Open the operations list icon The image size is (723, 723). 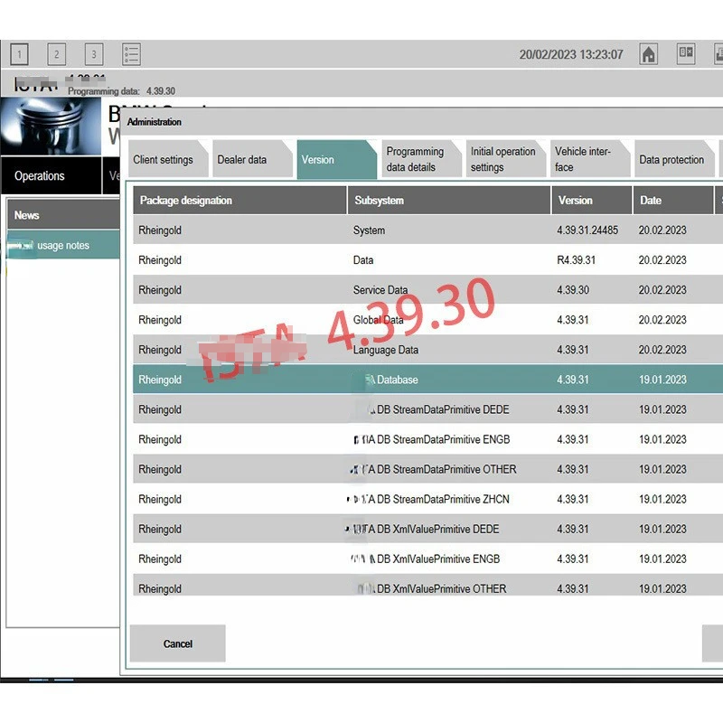[x=131, y=54]
